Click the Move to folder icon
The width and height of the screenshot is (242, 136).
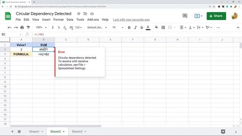[x=85, y=14]
